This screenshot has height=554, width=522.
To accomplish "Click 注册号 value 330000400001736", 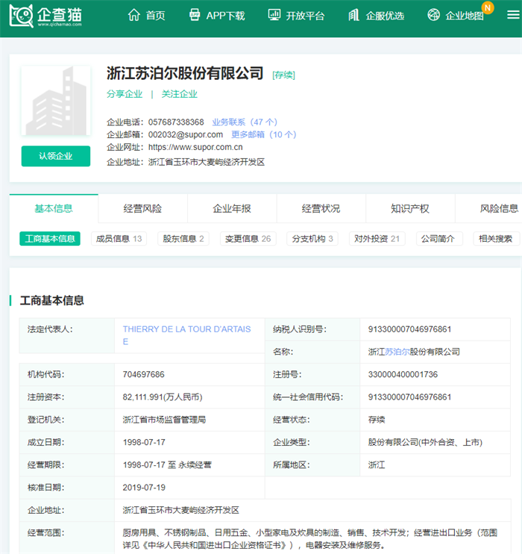I will (x=403, y=375).
